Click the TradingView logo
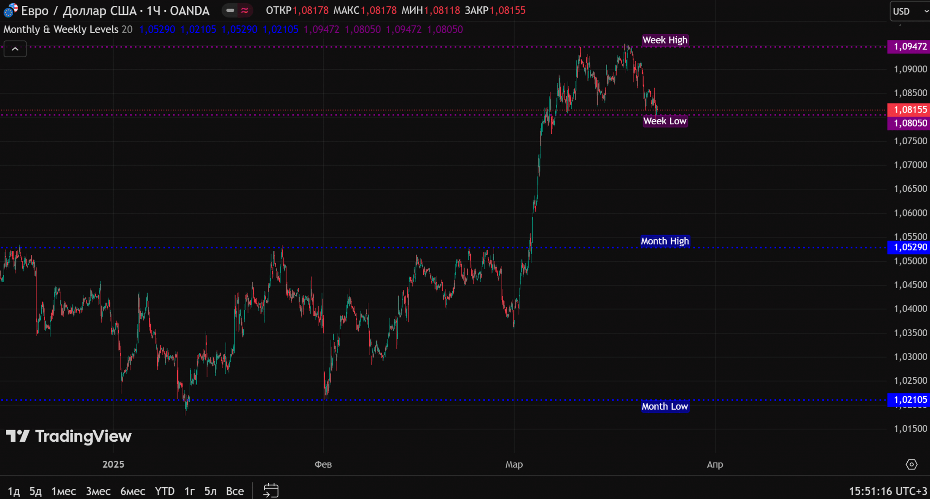Viewport: 930px width, 499px height. pos(69,436)
